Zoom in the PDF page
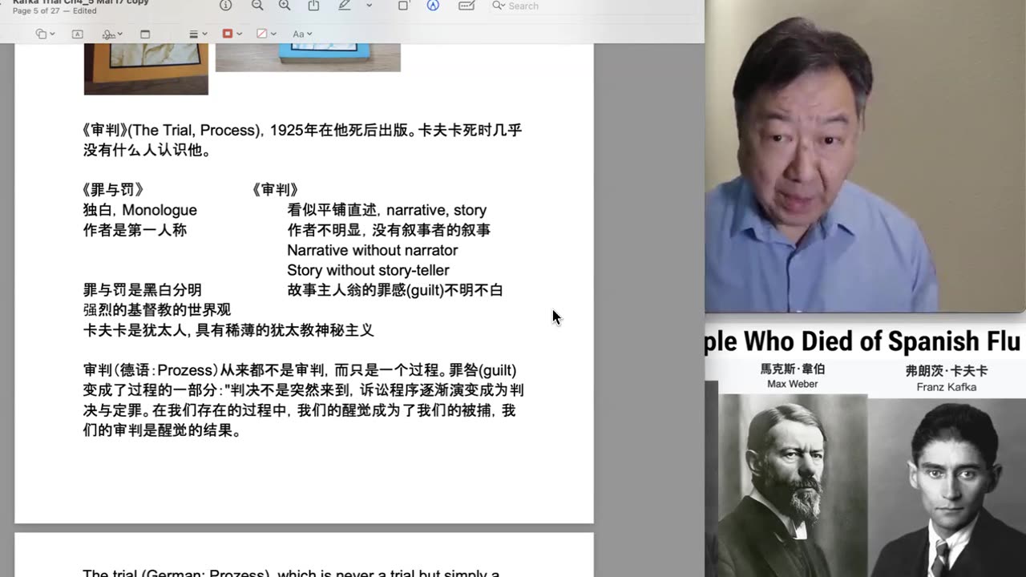Screen dimensions: 1026x577 (285, 6)
